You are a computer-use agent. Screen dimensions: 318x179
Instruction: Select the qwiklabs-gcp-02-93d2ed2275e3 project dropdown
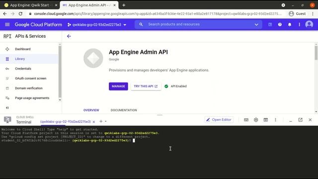click(97, 24)
